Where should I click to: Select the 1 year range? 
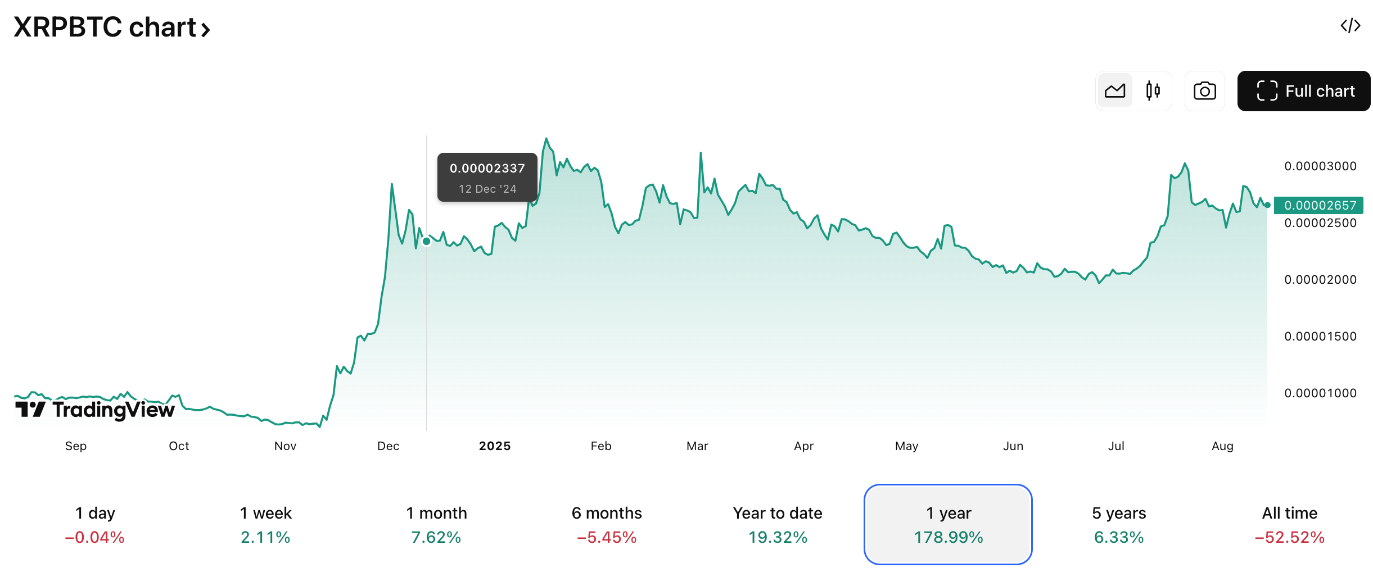click(948, 524)
